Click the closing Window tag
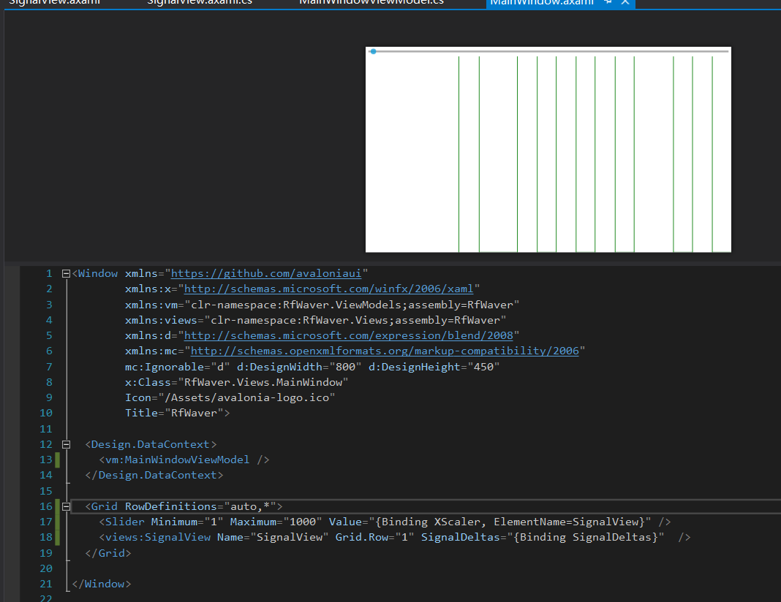This screenshot has width=781, height=602. pyautogui.click(x=102, y=584)
